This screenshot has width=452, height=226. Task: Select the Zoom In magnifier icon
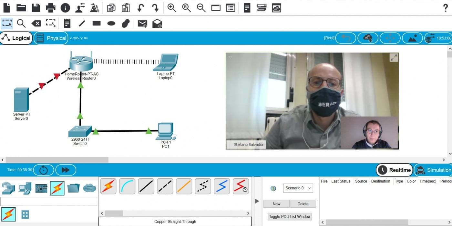172,8
